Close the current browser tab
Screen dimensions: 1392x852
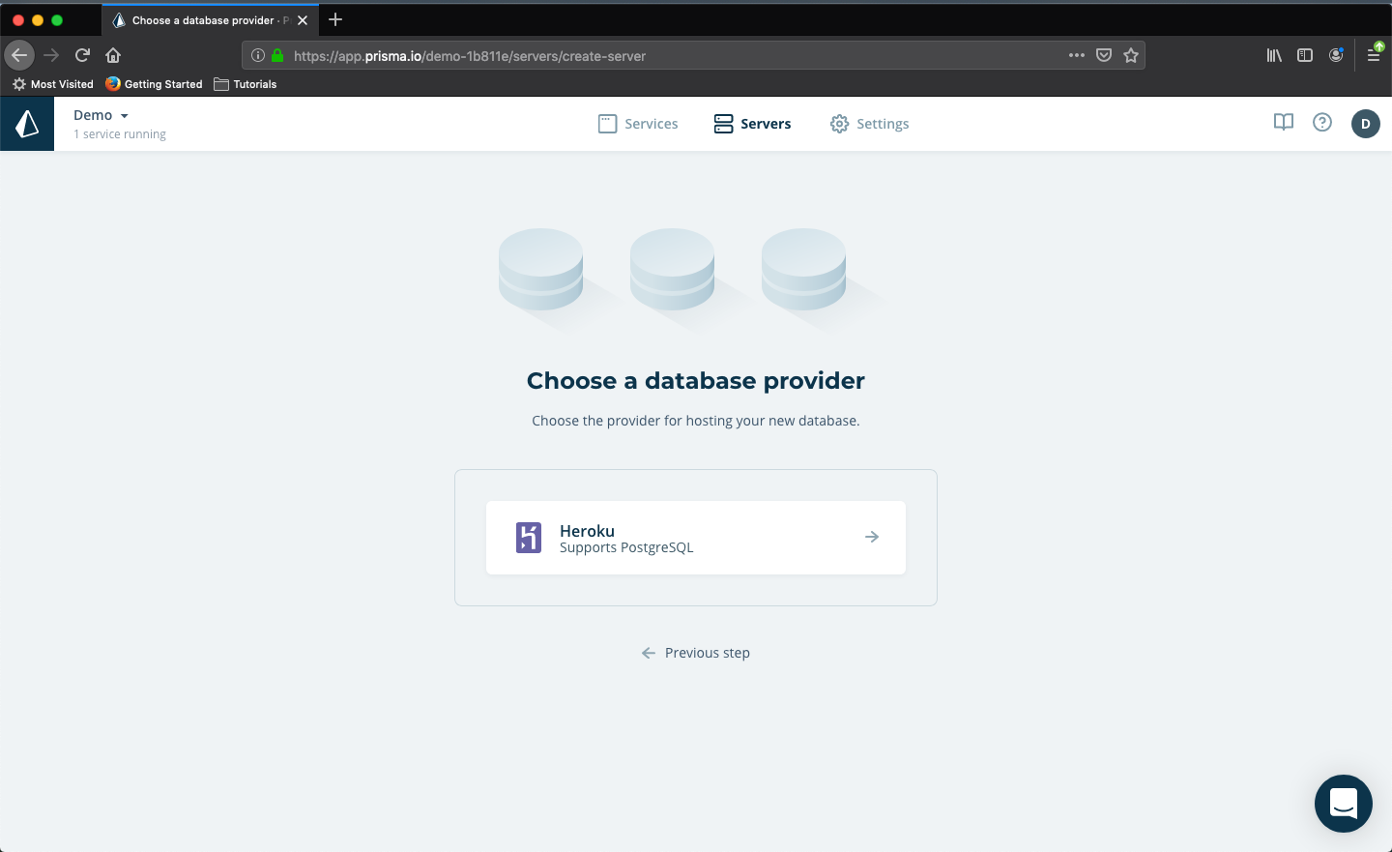coord(303,20)
